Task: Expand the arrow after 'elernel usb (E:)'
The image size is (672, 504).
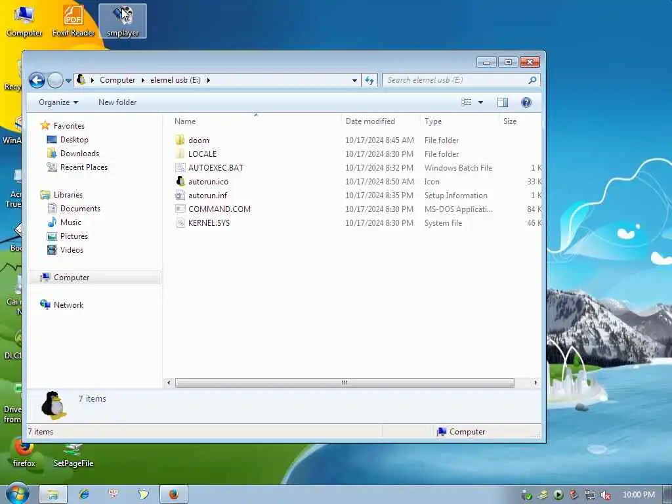Action: pos(208,80)
